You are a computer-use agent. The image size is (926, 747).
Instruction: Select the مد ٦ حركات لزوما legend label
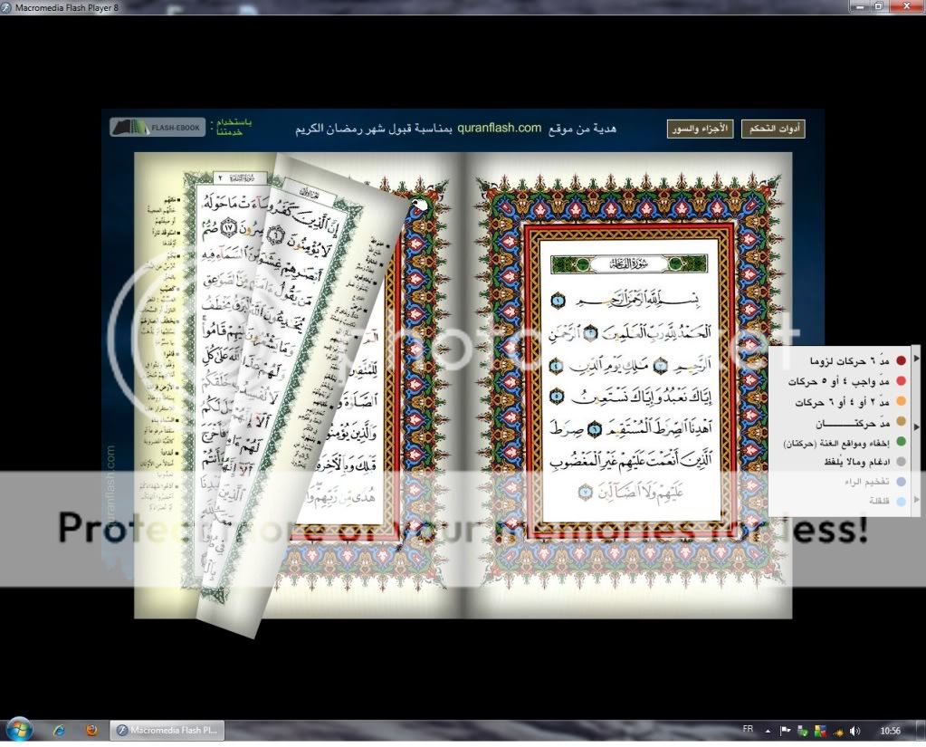[850, 360]
